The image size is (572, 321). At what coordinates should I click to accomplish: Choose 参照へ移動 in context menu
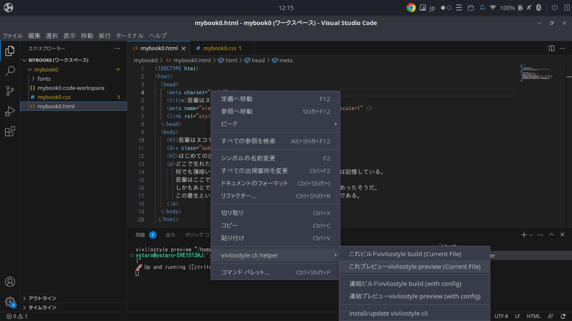coord(276,111)
